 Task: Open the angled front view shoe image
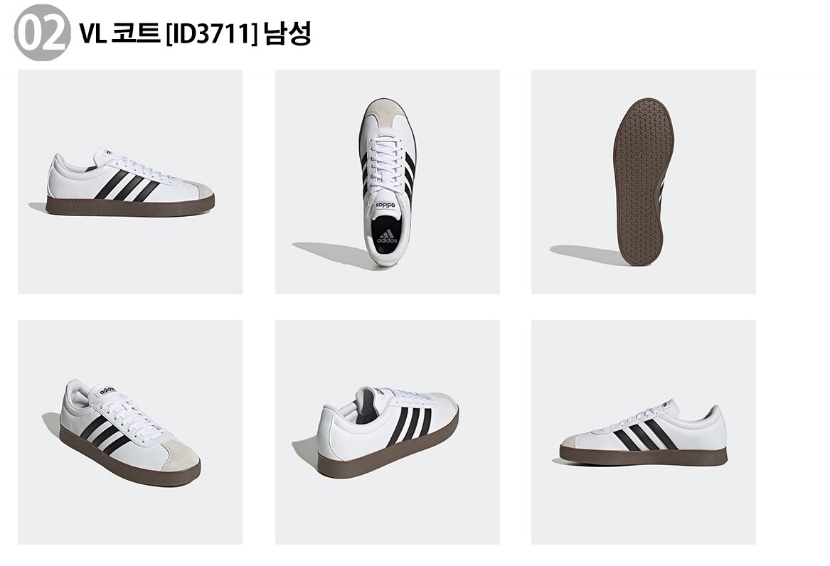coord(130,432)
